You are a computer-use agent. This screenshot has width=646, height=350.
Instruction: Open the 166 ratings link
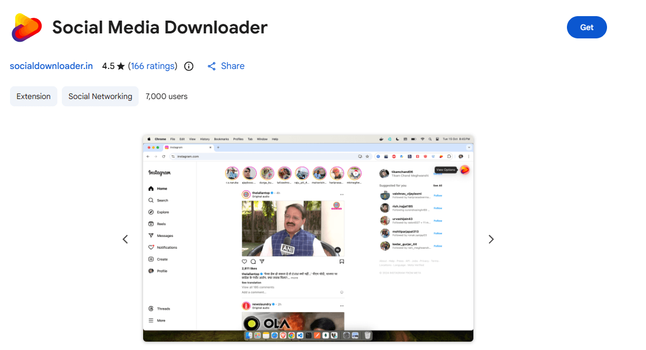click(x=153, y=66)
